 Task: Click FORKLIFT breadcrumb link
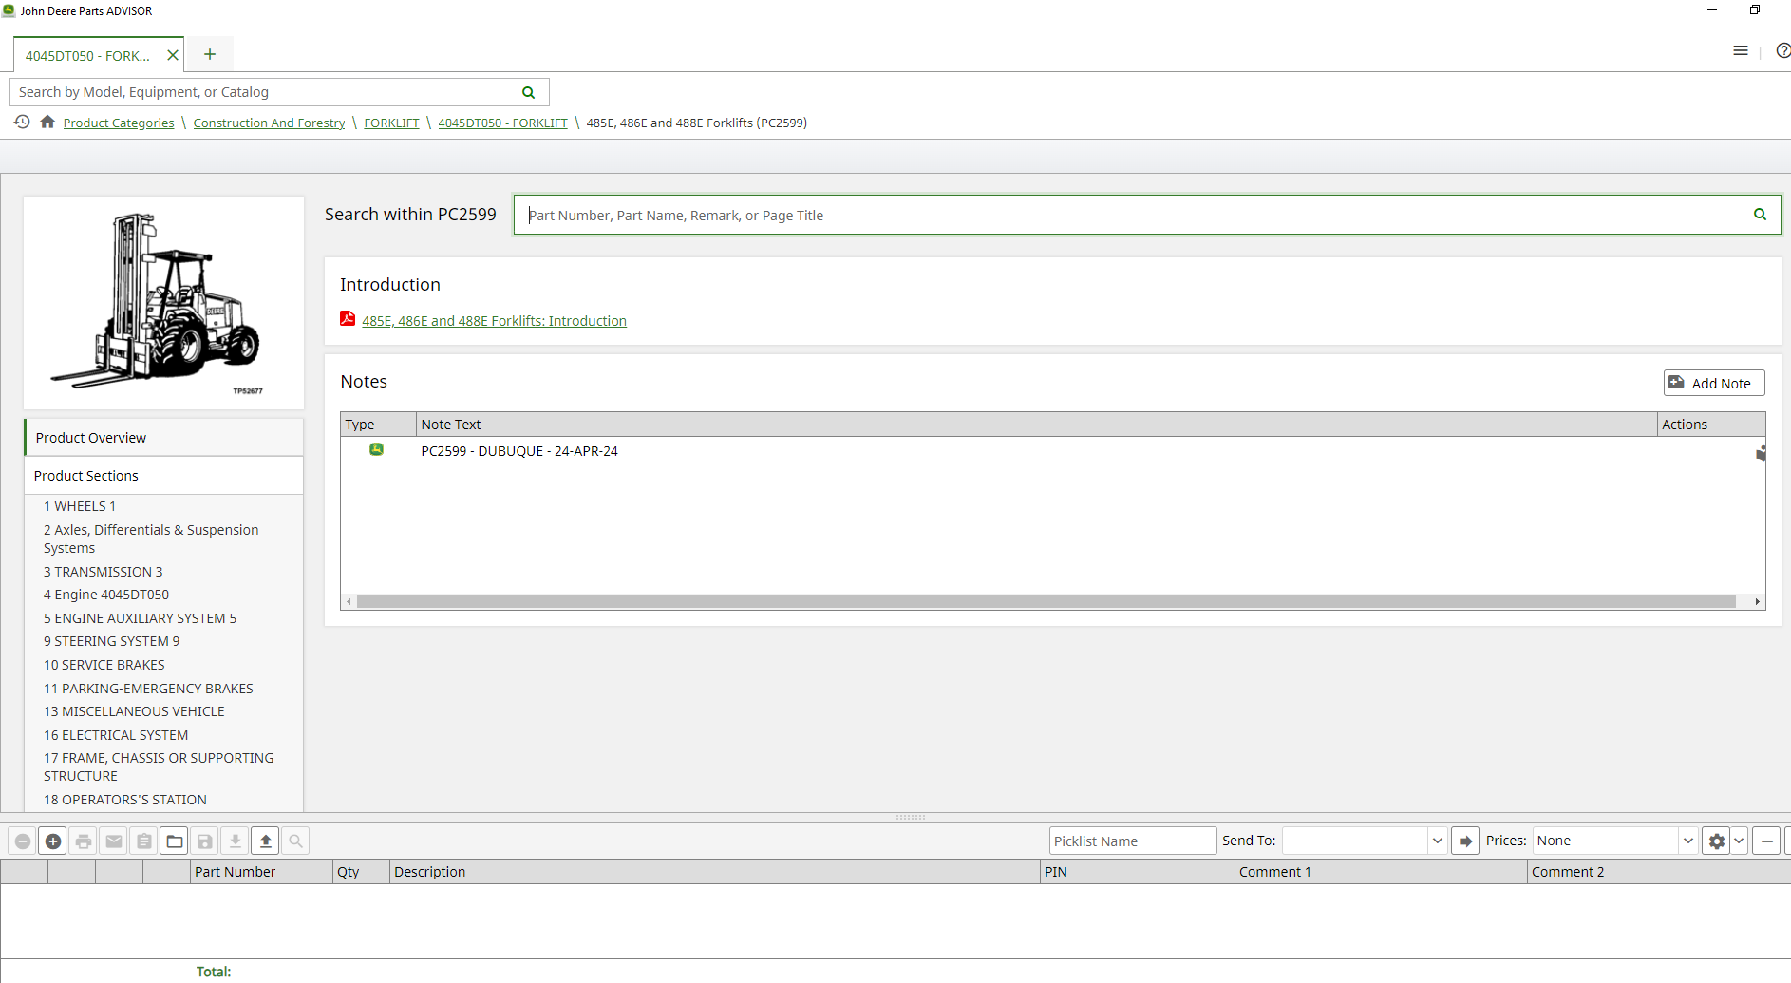coord(391,123)
